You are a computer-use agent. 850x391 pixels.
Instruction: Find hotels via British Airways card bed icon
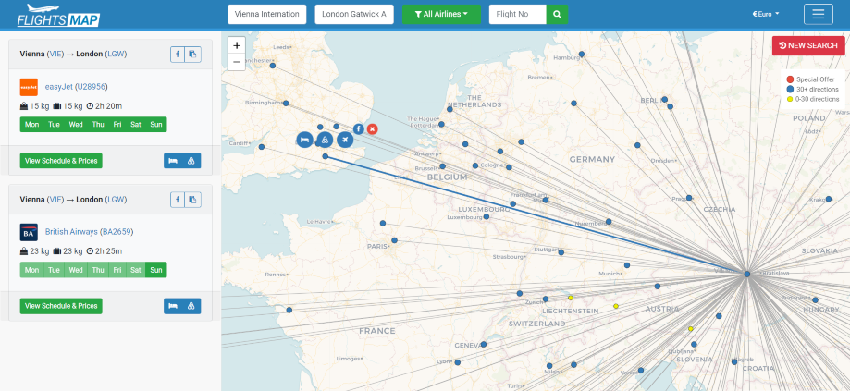coord(173,306)
